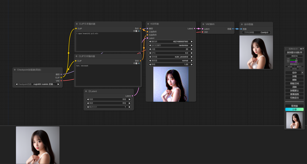Viewport: 307px width, 164px height.
Task: Adjust the 降噪 1.00 slider field
Action: (x=171, y=65)
